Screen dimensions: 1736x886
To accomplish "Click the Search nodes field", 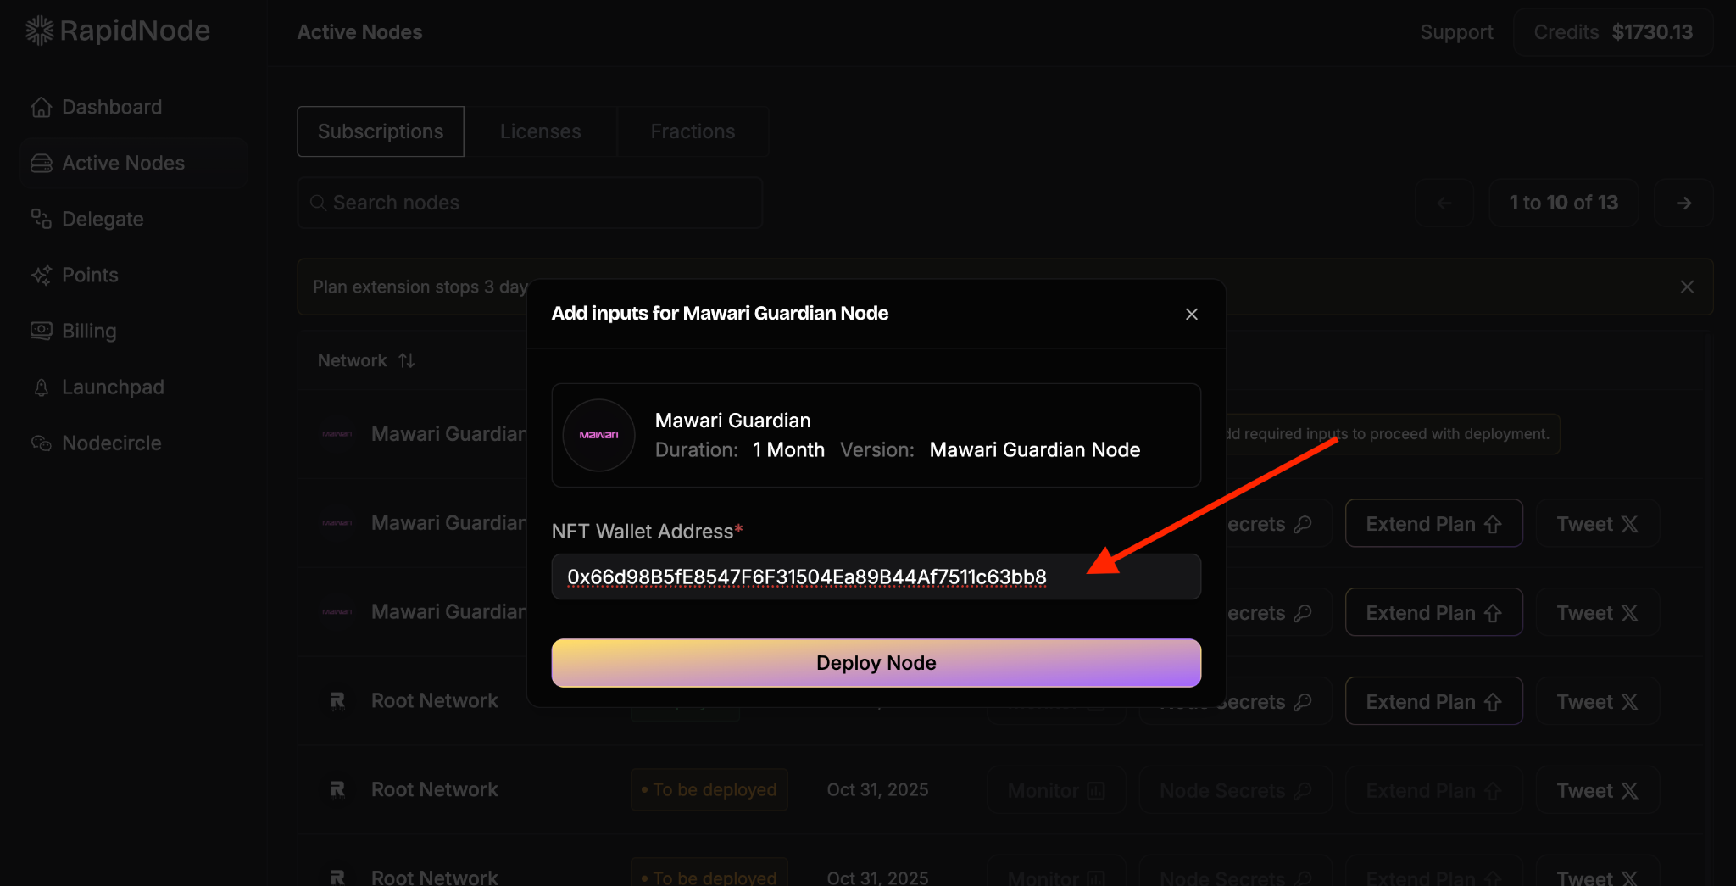I will (530, 203).
